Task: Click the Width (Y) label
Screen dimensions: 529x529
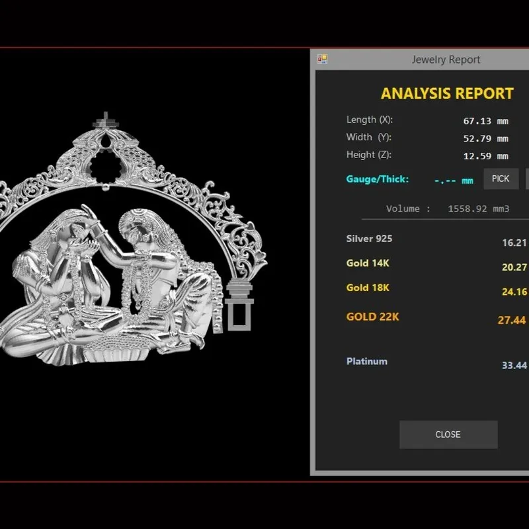Action: pos(368,138)
